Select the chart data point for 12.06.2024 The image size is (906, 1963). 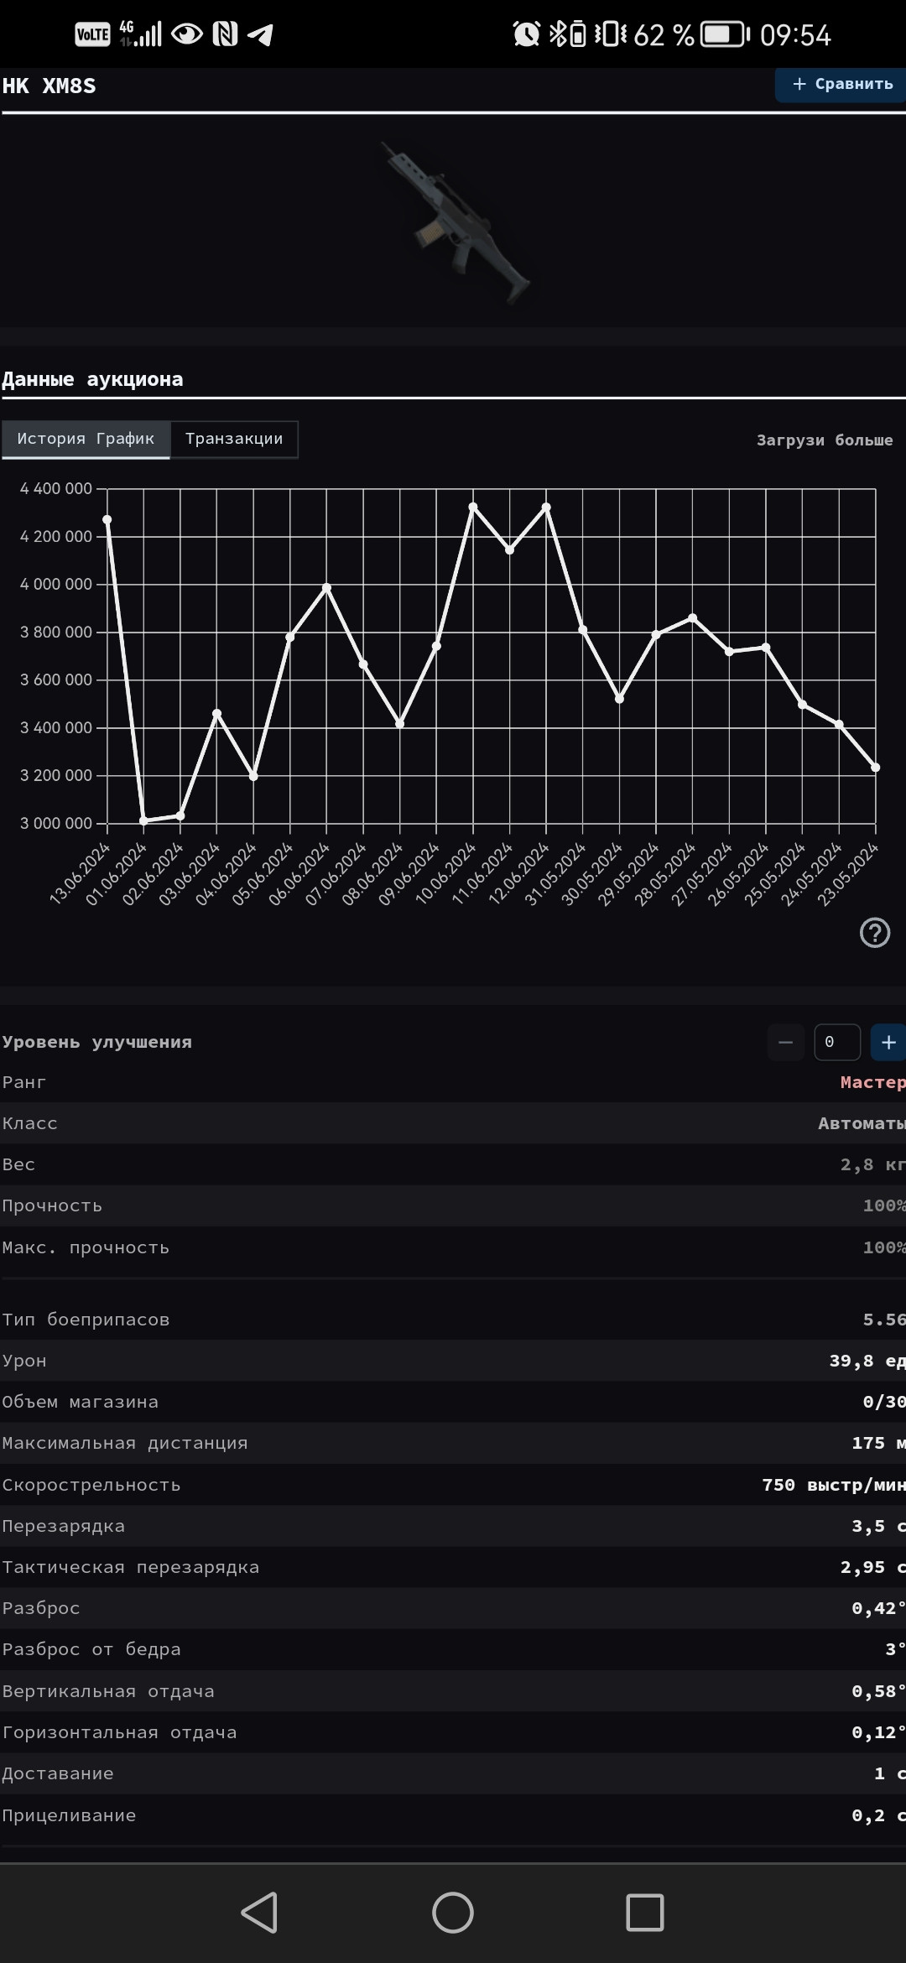(x=547, y=508)
